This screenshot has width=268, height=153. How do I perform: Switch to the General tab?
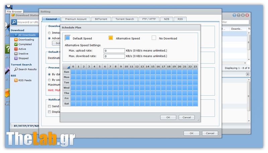(51, 19)
